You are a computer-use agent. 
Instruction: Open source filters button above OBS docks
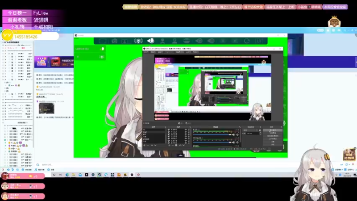point(188,123)
